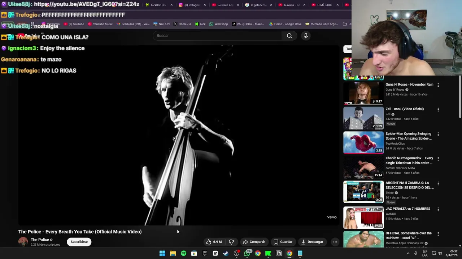This screenshot has height=259, width=462.
Task: Open The Police channel avatar
Action: pos(23,242)
